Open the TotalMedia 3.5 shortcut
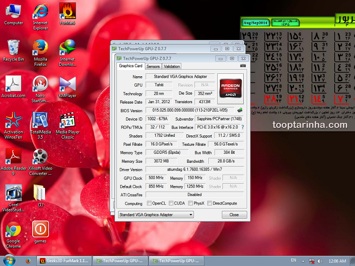Viewport: 355px width, 266px height. click(x=40, y=125)
